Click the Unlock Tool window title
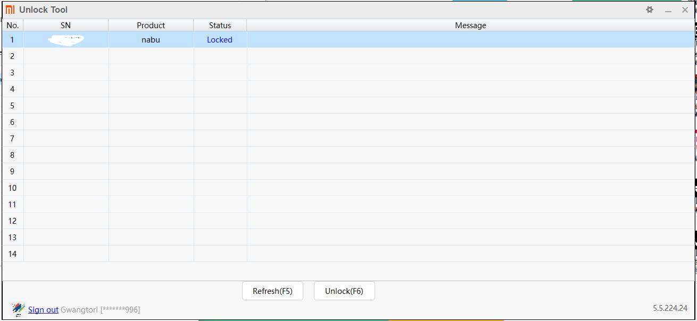The image size is (697, 321). point(44,10)
